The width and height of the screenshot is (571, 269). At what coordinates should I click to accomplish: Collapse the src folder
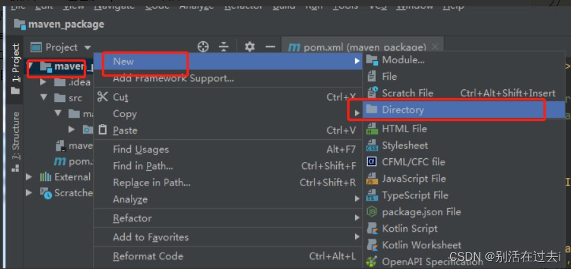pos(44,97)
